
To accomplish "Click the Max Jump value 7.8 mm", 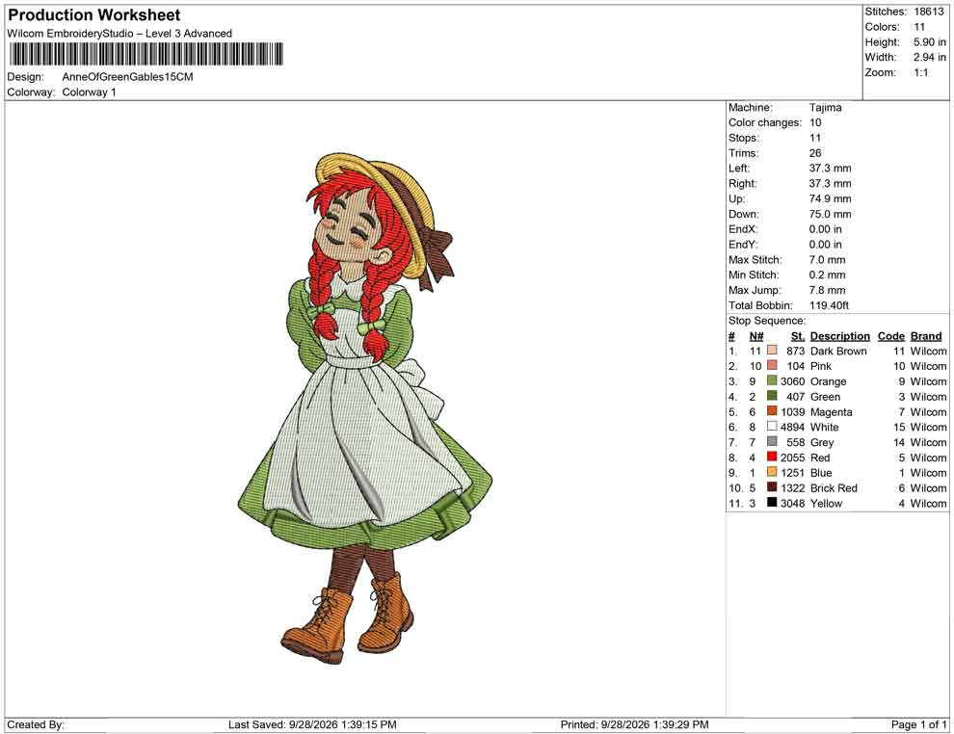I will point(828,290).
